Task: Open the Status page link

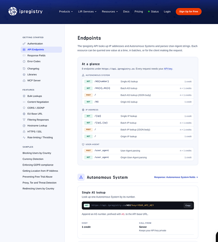Action: click(155, 12)
